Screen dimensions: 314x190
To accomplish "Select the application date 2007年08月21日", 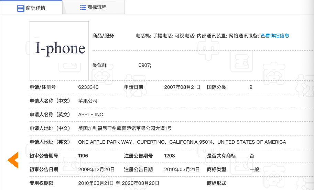I will 182,87.
